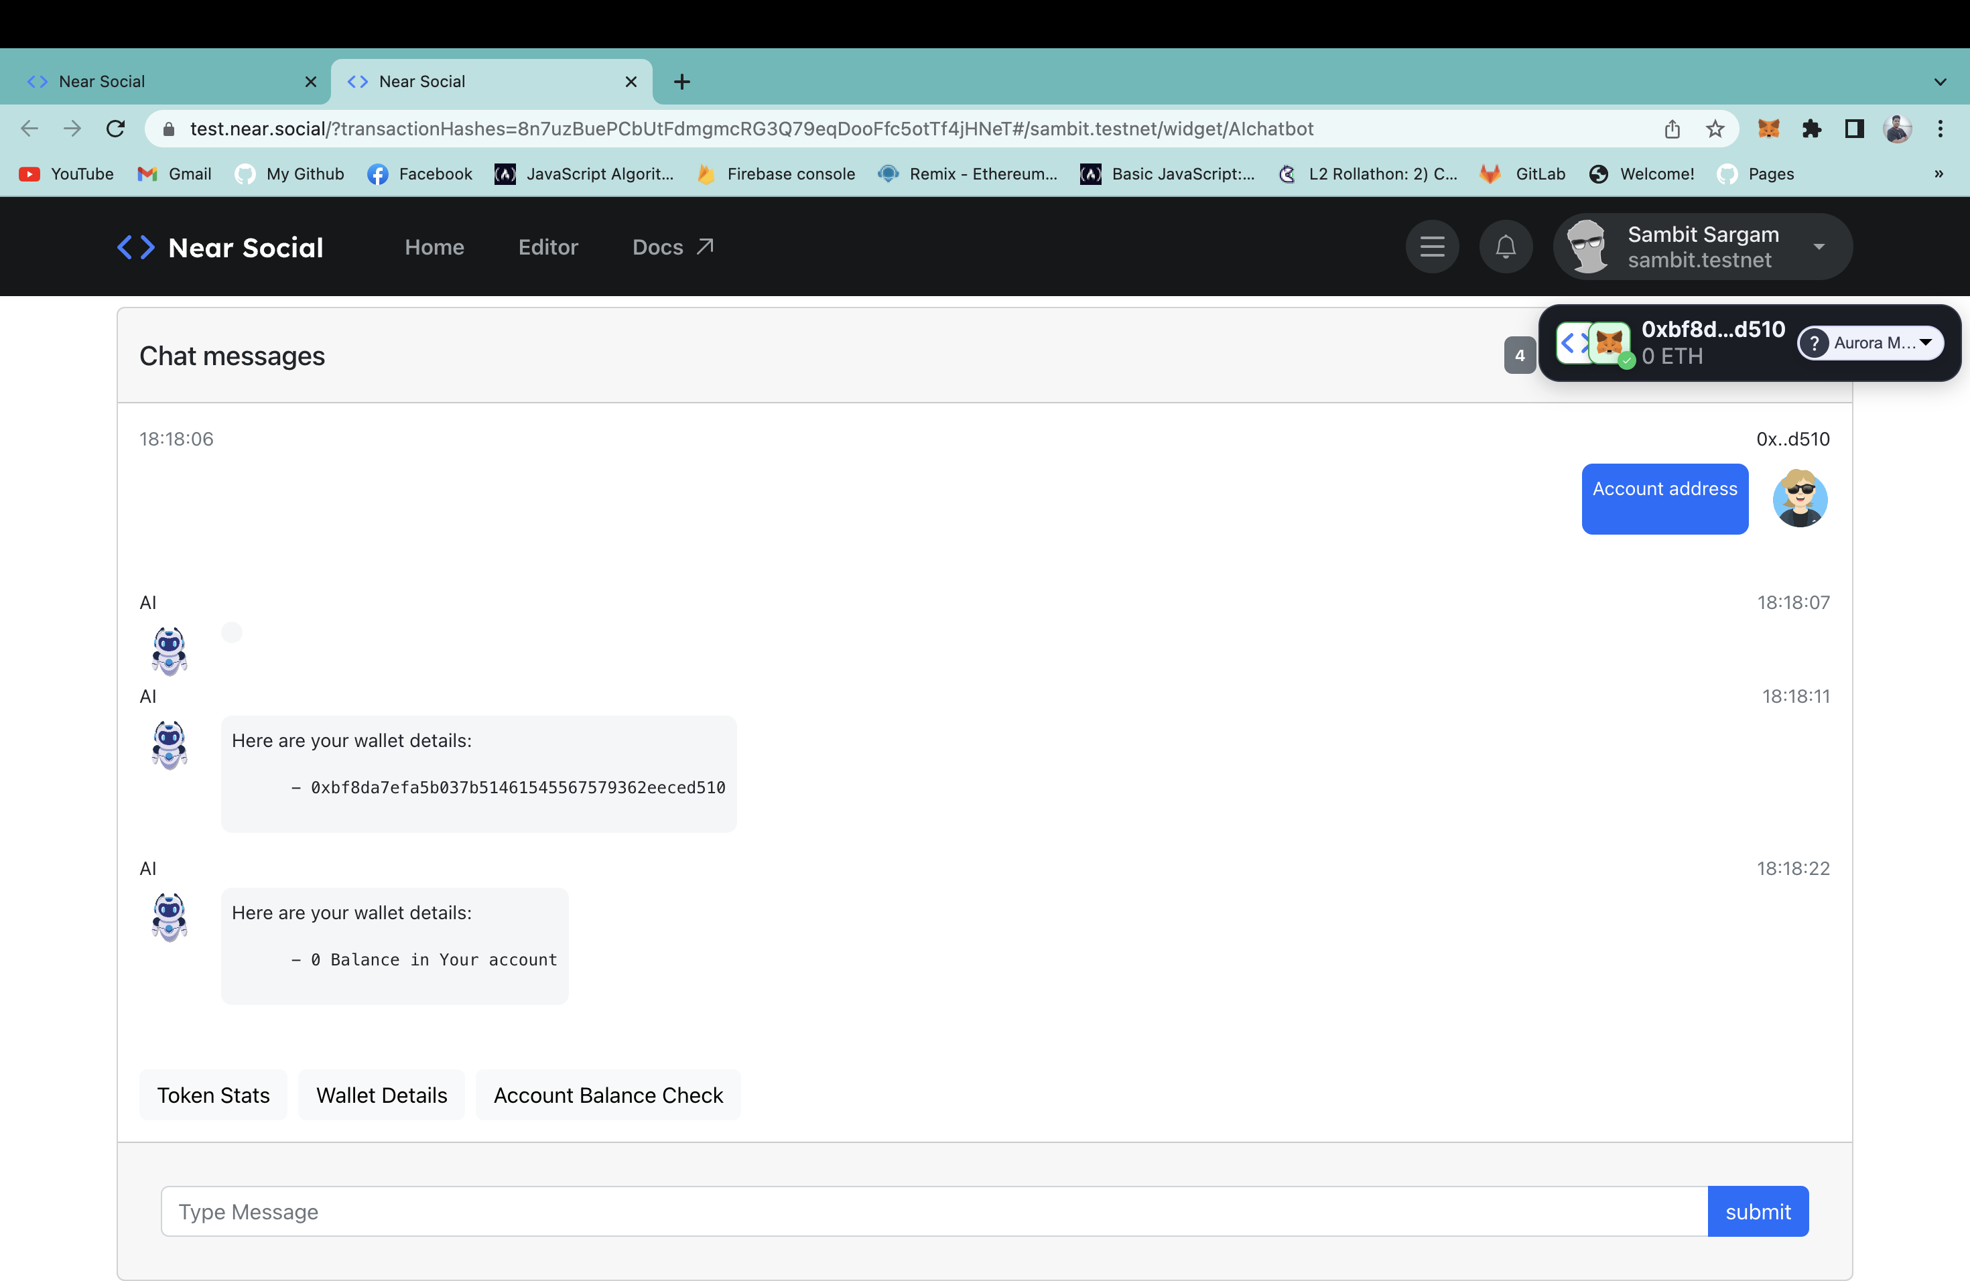Image resolution: width=1970 pixels, height=1281 pixels.
Task: Click the browser share icon
Action: tap(1672, 128)
